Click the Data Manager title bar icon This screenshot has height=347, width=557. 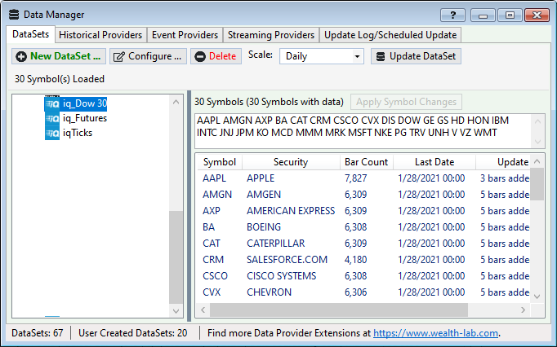point(13,15)
